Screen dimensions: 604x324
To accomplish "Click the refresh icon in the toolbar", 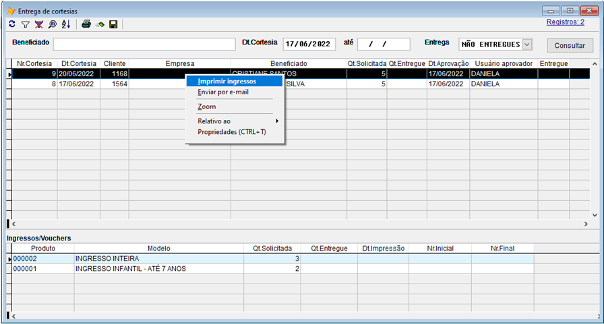I will (11, 24).
